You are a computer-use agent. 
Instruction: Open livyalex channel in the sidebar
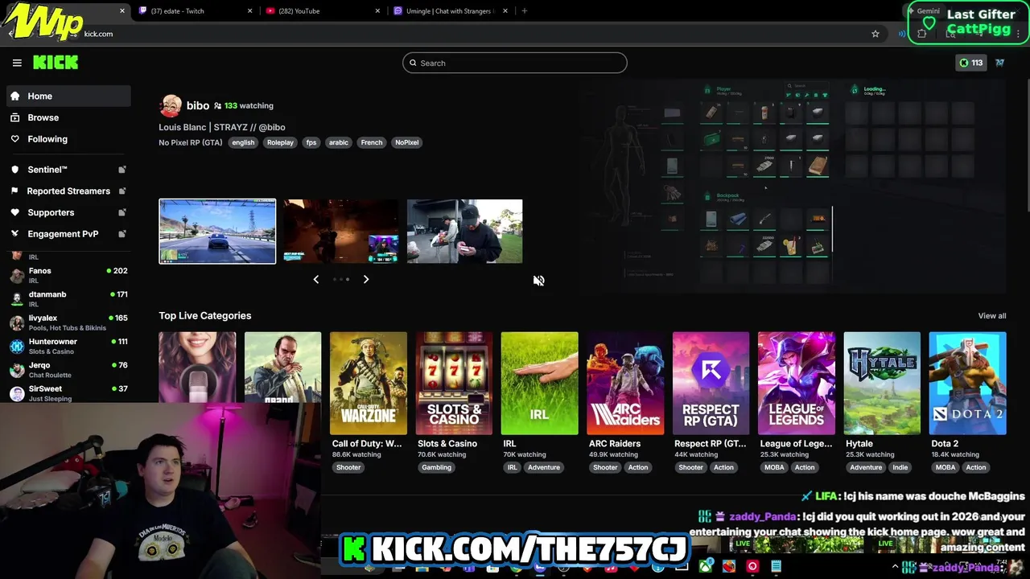68,322
